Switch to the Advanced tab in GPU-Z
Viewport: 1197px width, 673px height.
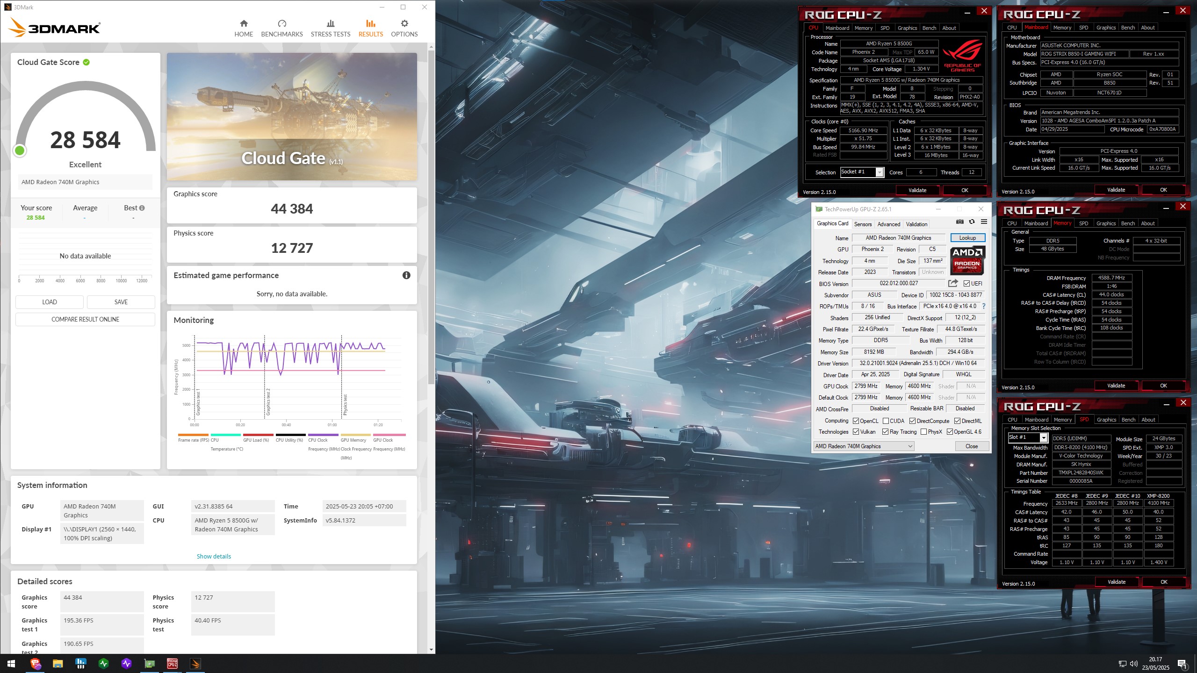[888, 224]
